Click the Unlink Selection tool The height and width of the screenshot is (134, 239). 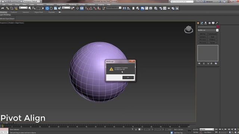[12, 8]
